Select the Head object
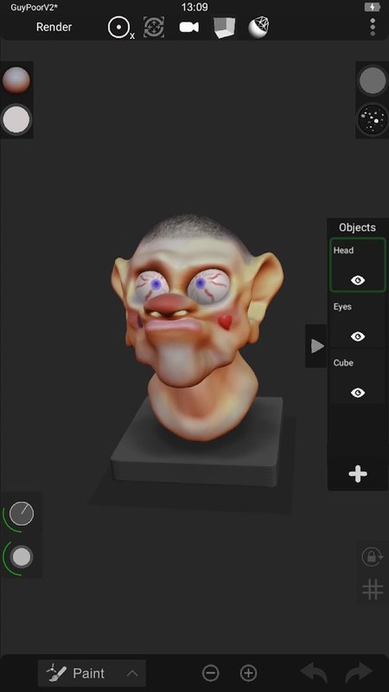389x692 pixels. 358,265
